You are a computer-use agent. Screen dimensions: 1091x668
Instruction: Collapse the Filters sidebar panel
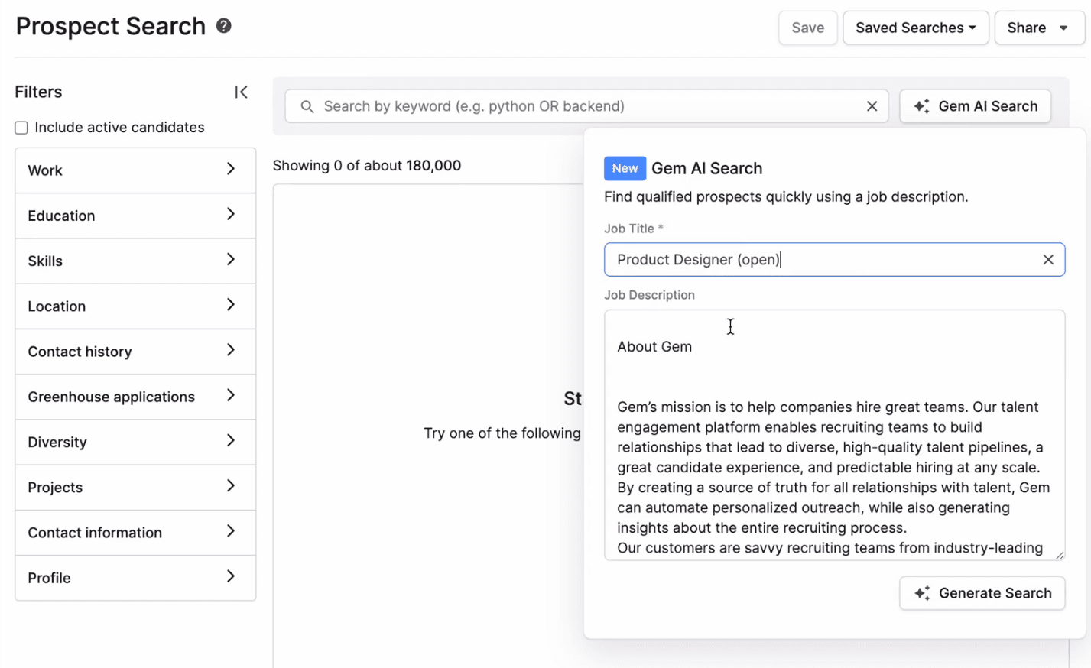coord(241,92)
